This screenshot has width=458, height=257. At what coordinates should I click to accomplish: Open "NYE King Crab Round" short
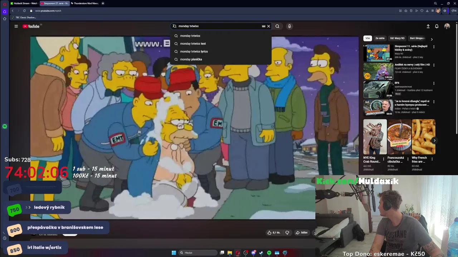375,137
